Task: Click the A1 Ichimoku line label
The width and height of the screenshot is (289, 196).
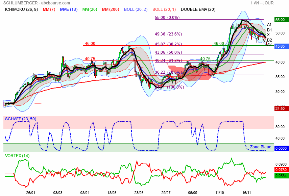Action: 269,25
